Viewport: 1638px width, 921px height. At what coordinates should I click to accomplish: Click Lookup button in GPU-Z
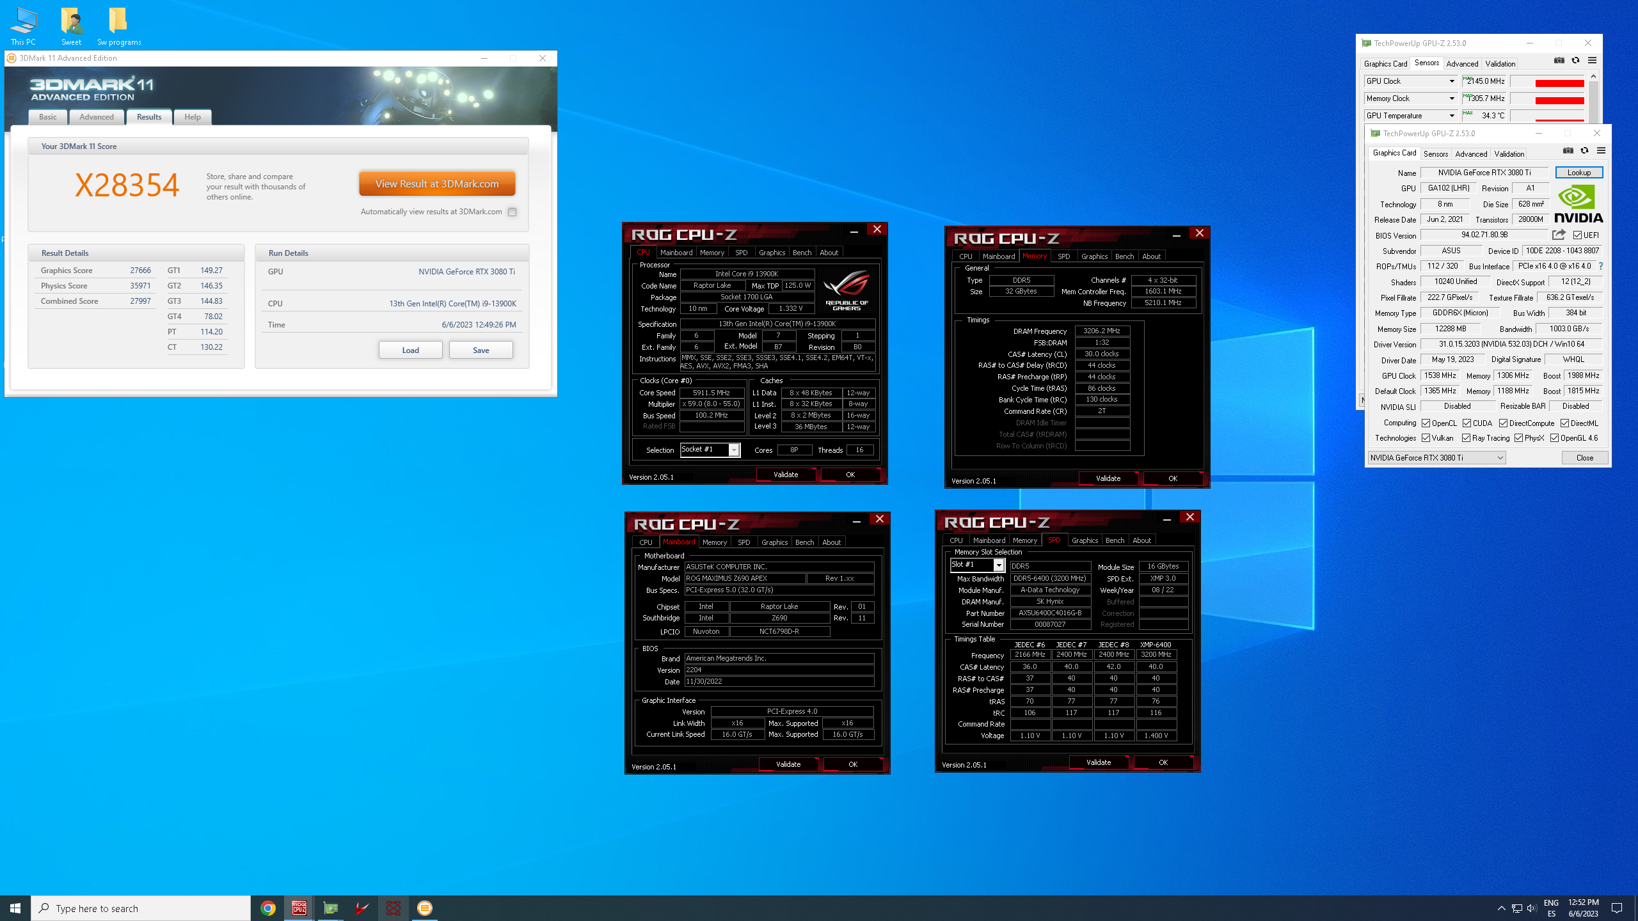1579,173
